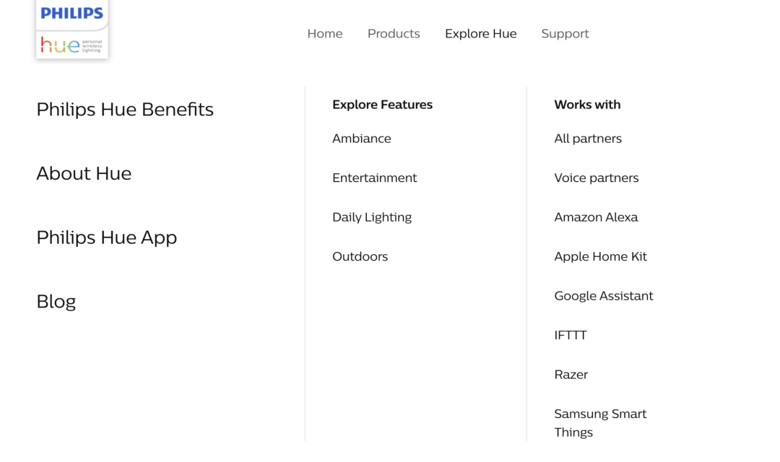Select Amazon Alexa partner link
Viewport: 780px width, 462px height.
(596, 217)
